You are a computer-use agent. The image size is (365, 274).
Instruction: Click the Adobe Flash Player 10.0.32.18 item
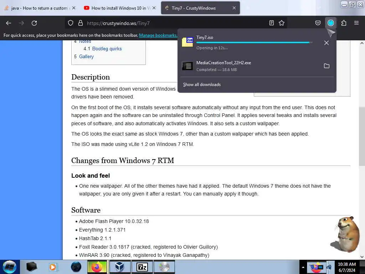tap(114, 221)
